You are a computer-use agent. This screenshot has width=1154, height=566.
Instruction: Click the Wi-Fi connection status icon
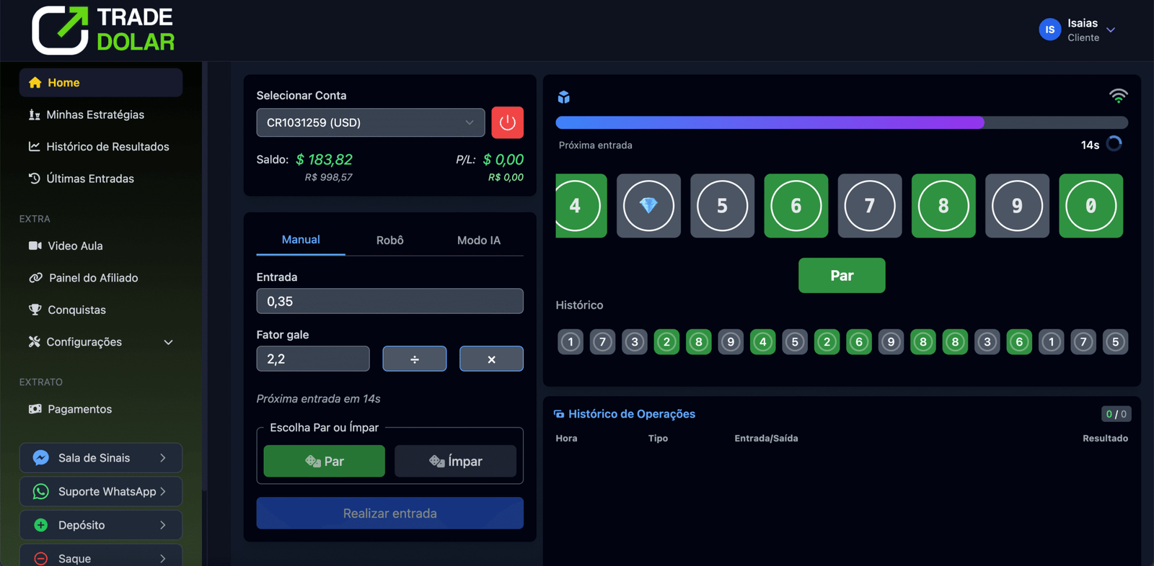pos(1118,96)
